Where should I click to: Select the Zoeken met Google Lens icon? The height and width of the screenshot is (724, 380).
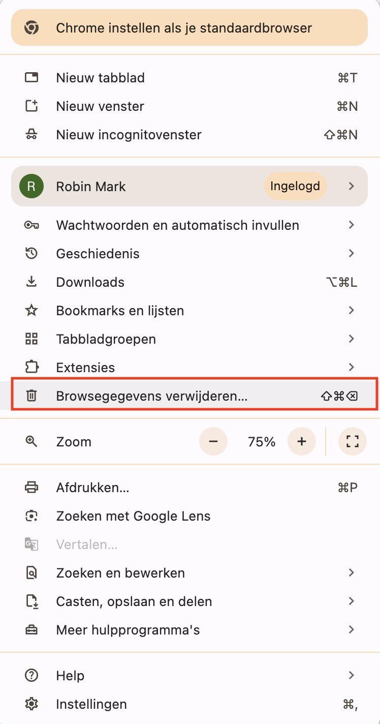[31, 516]
